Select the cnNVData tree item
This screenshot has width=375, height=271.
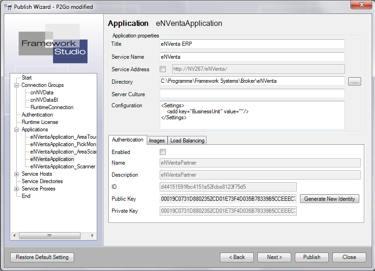pos(42,92)
